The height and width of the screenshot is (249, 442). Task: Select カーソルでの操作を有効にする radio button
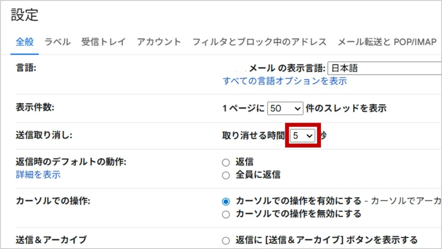tap(226, 201)
